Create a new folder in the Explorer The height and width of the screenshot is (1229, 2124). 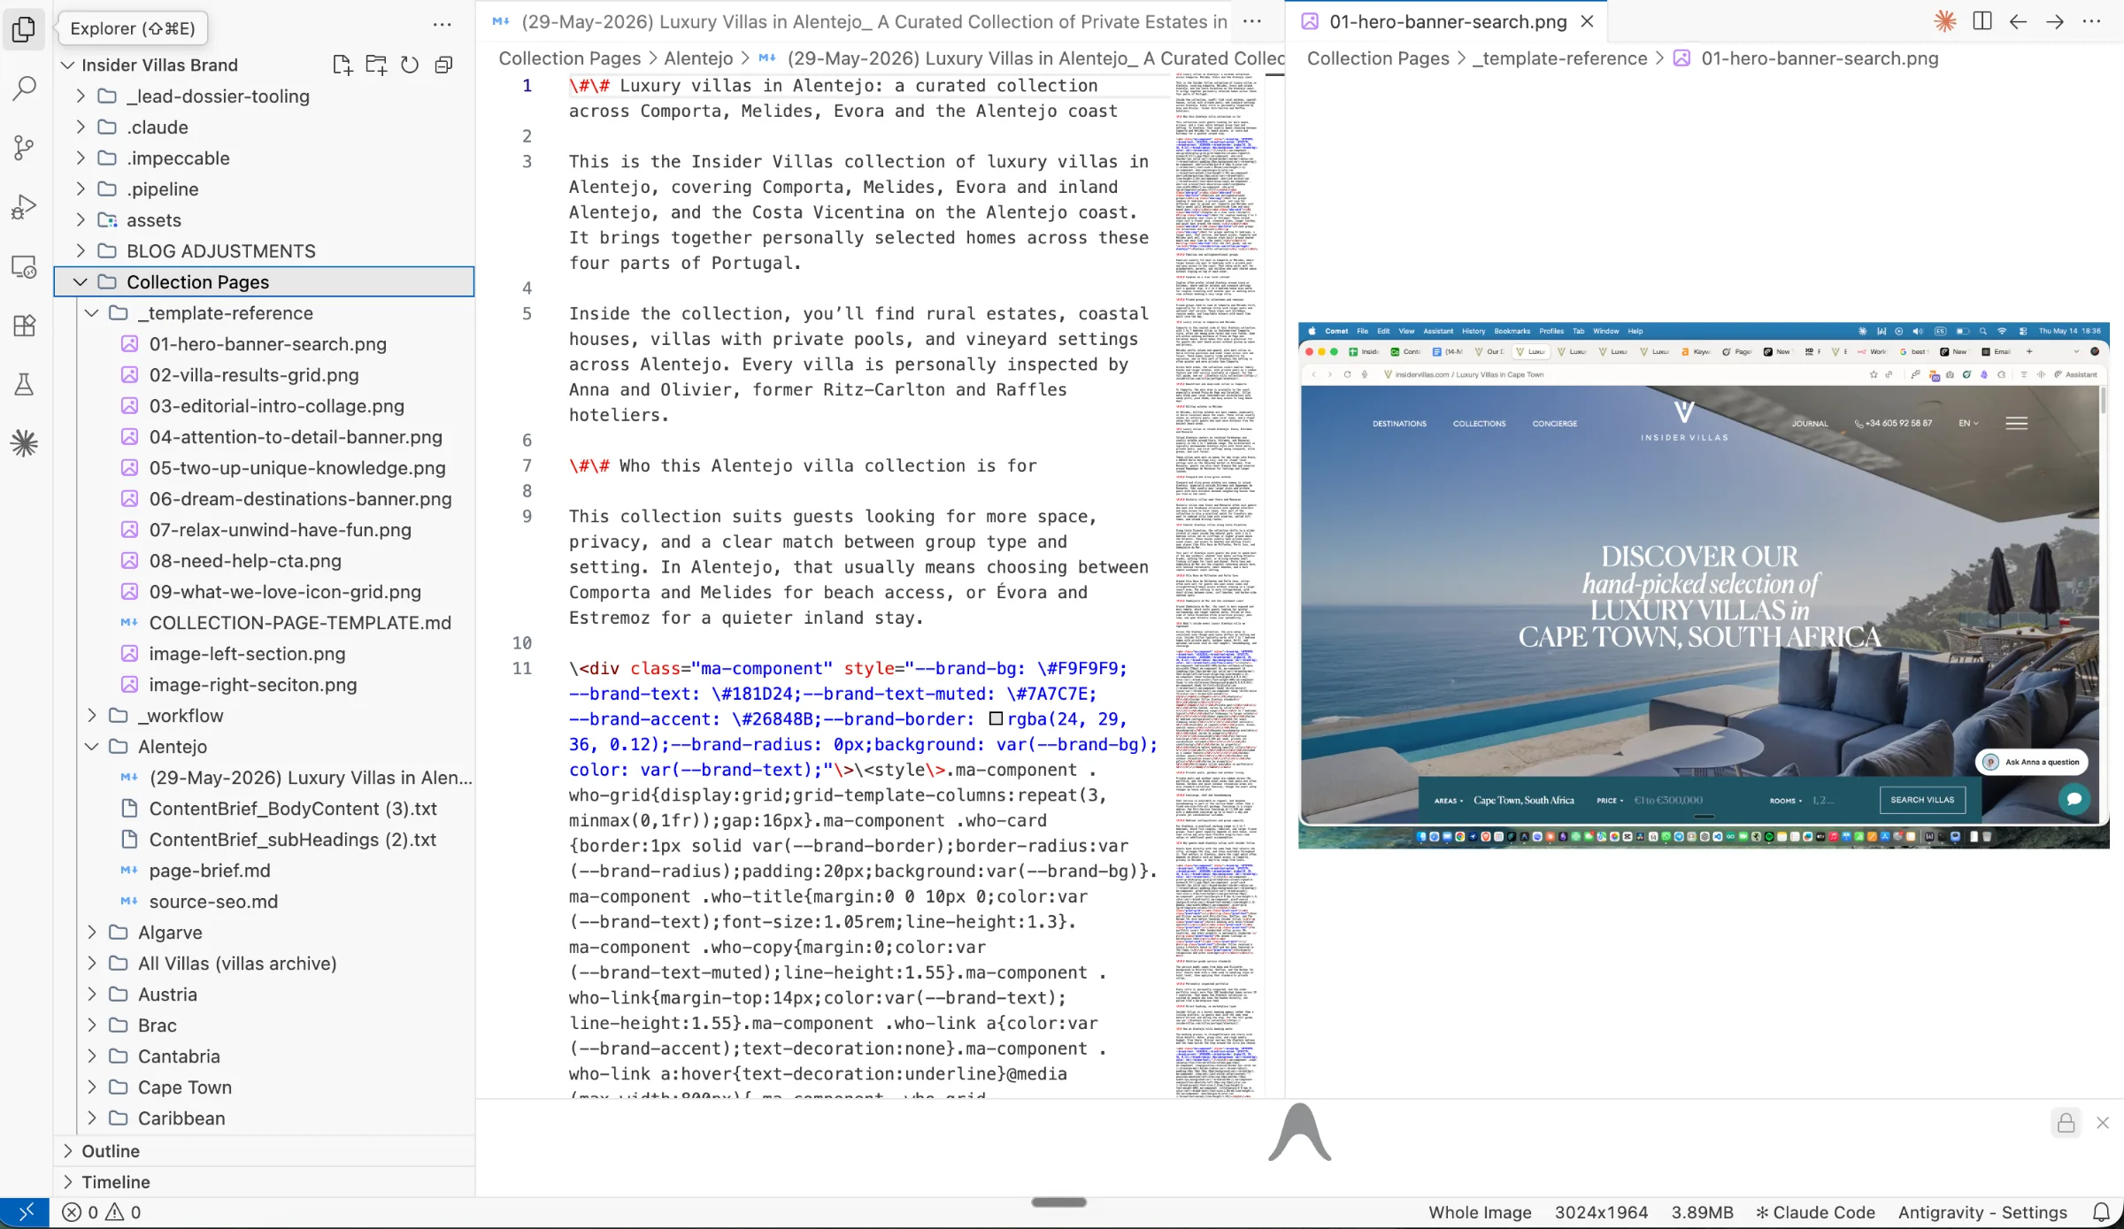[x=376, y=65]
